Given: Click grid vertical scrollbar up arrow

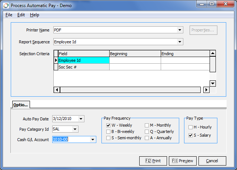Looking at the screenshot, I should (213, 54).
